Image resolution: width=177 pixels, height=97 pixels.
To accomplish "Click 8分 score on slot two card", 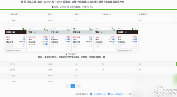I will [46, 29].
